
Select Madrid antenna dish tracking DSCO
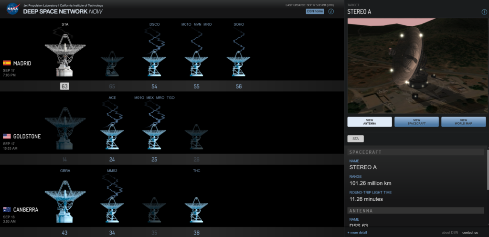pyautogui.click(x=154, y=63)
